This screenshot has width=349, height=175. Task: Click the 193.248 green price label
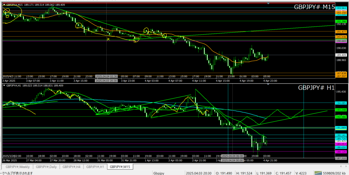point(340,110)
